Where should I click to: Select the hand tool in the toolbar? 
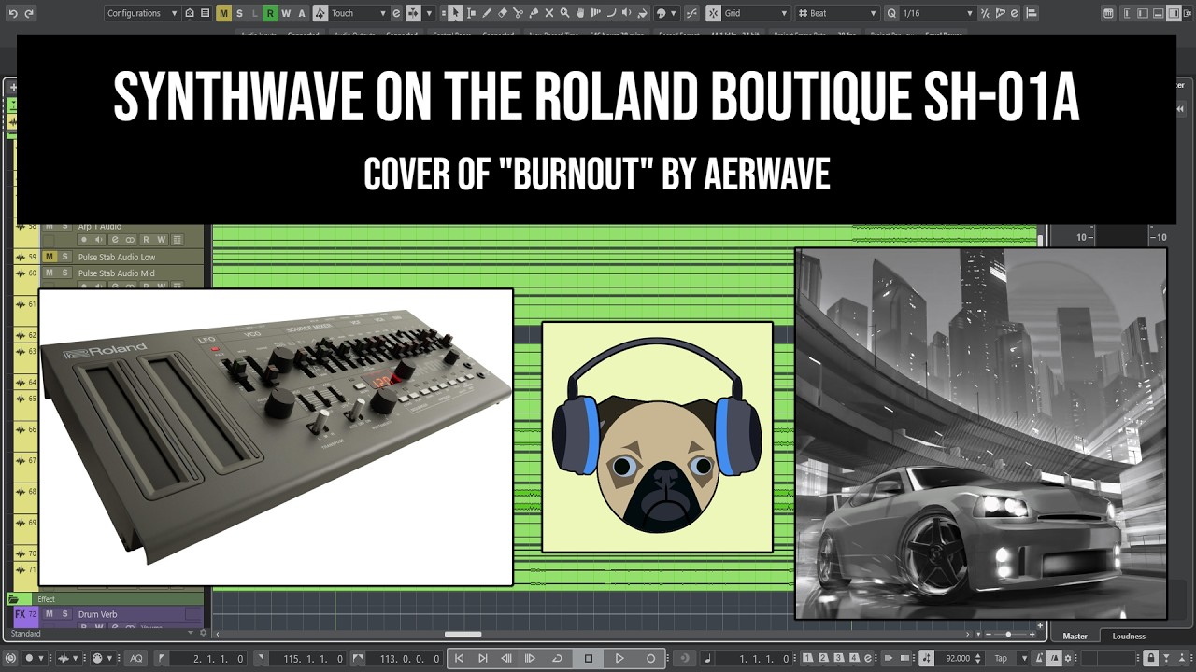tap(580, 13)
